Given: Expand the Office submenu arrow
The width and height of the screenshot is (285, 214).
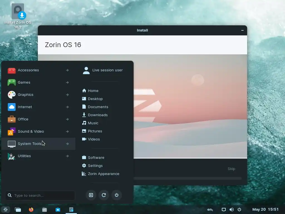Looking at the screenshot, I should (67, 119).
